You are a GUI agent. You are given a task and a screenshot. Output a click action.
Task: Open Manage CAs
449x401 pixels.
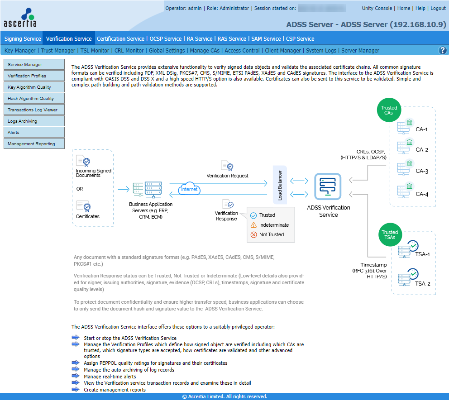(205, 50)
